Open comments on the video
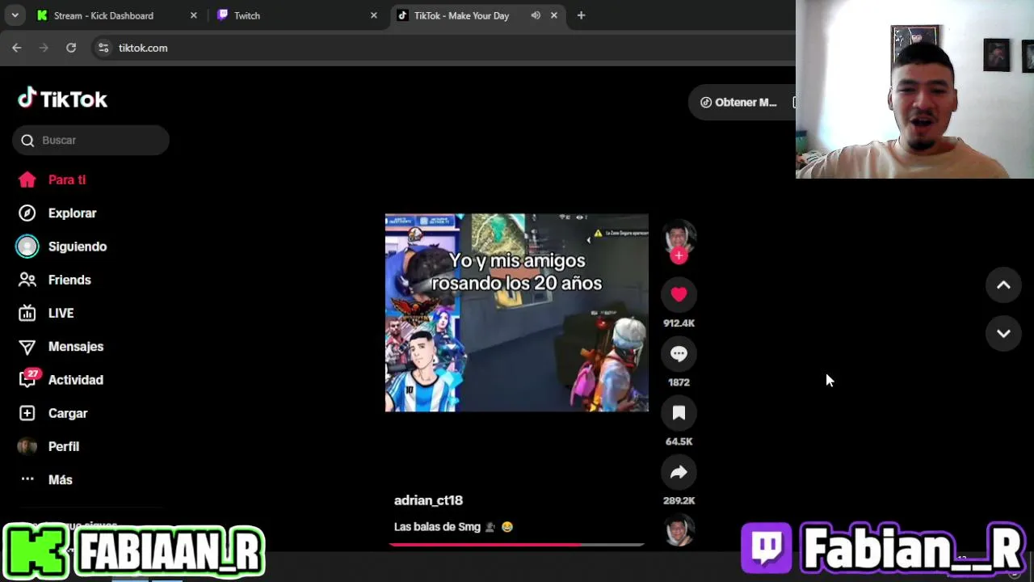The image size is (1034, 582). pos(679,354)
